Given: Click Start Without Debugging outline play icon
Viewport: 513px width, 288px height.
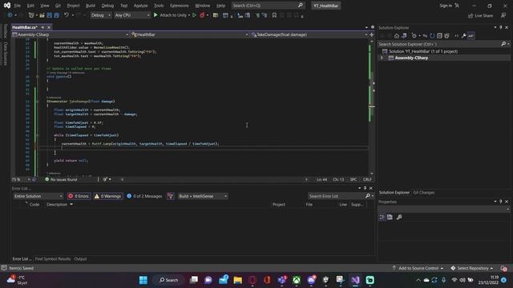Looking at the screenshot, I should pyautogui.click(x=194, y=15).
